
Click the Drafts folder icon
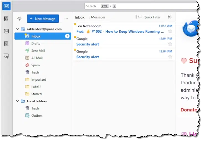click(27, 43)
